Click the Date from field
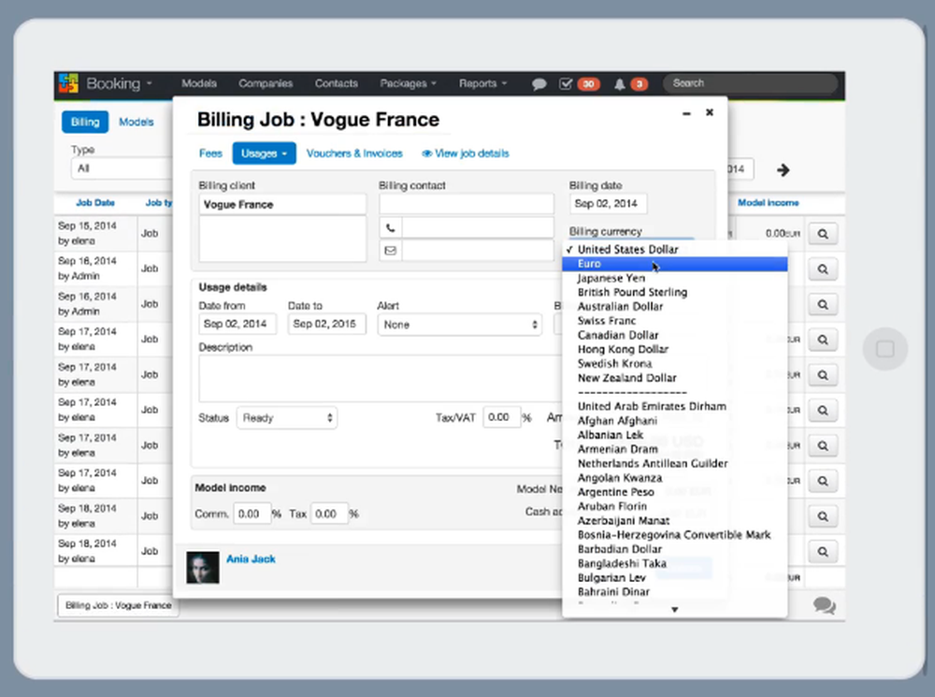The image size is (935, 697). (x=237, y=324)
